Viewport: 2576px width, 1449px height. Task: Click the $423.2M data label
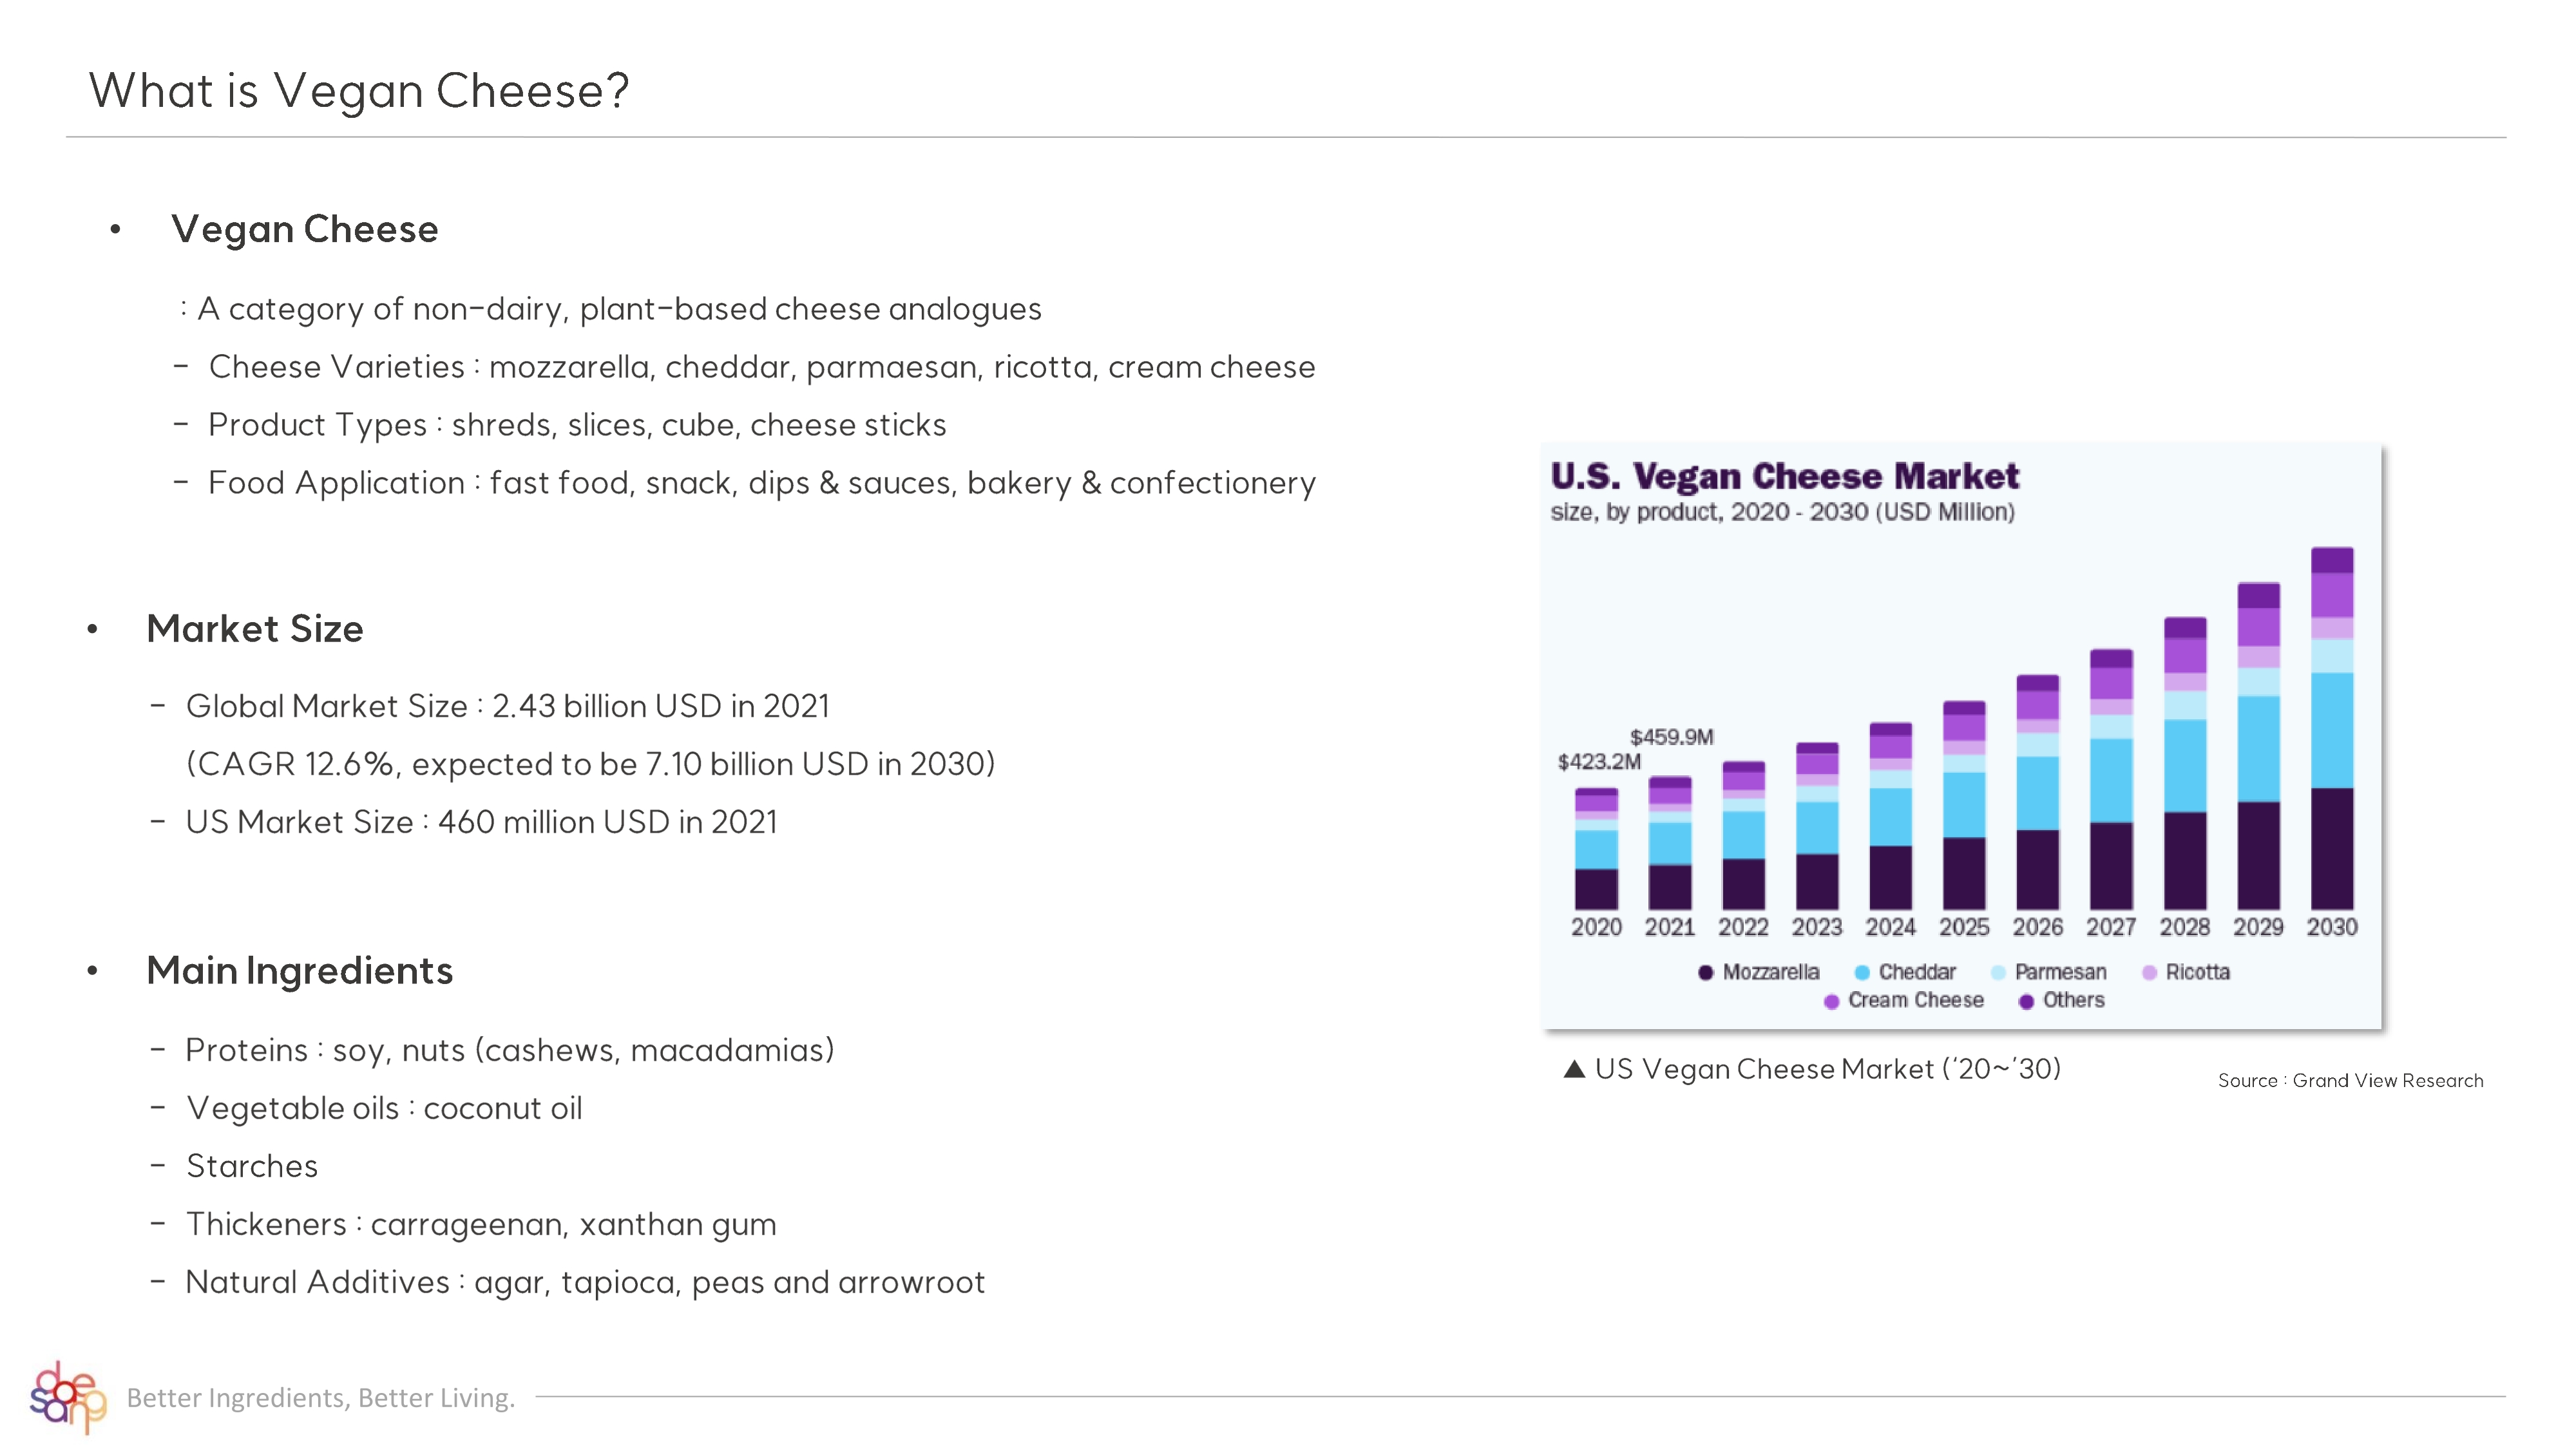[x=1599, y=762]
